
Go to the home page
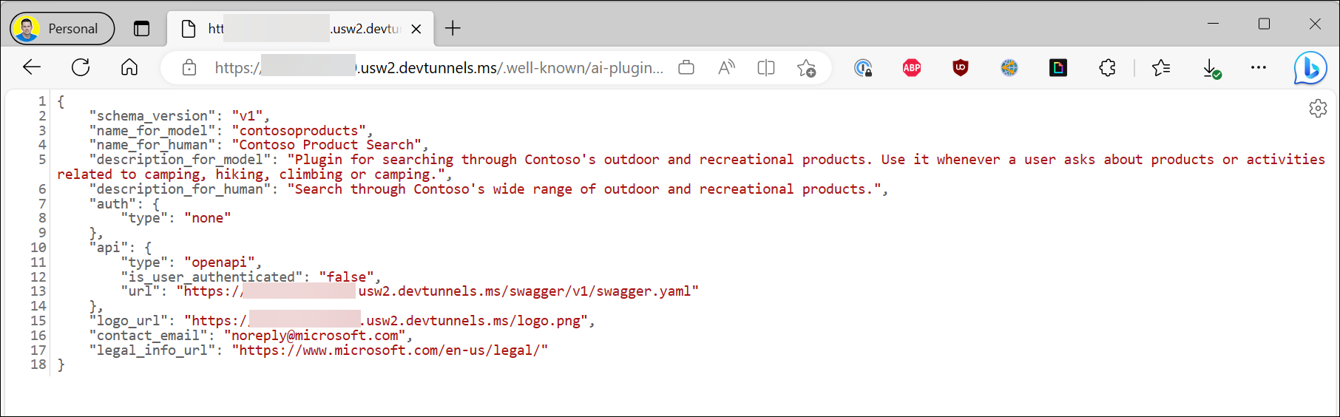(x=129, y=68)
